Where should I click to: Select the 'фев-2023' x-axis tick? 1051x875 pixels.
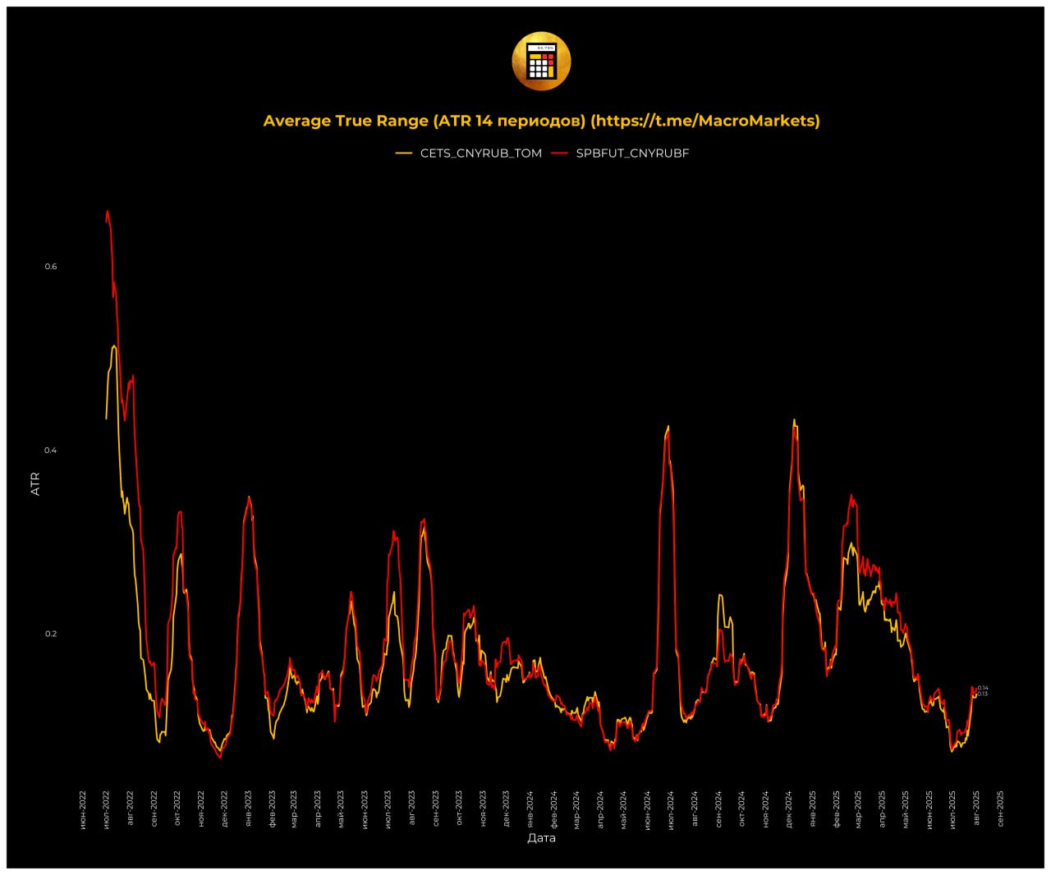tap(272, 808)
